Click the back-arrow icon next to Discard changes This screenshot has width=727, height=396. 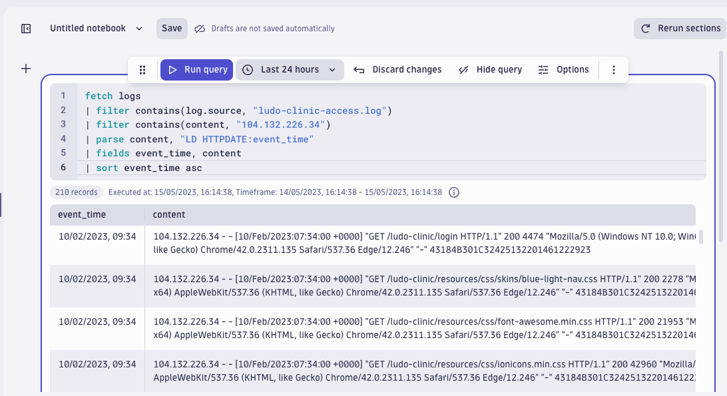tap(358, 69)
